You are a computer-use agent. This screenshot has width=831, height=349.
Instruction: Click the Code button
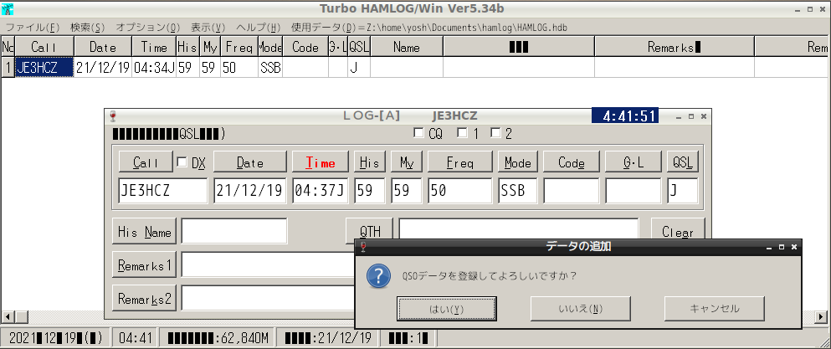click(572, 162)
